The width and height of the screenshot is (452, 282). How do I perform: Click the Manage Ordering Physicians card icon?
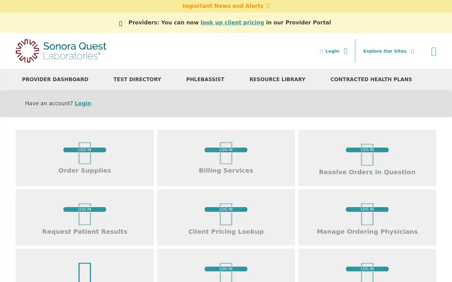367,214
